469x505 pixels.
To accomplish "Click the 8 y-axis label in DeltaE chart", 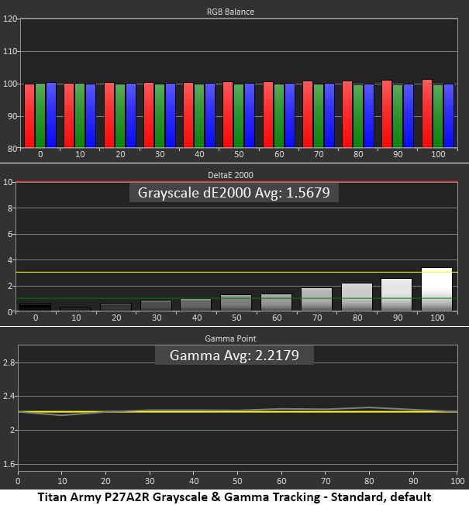I will 10,208.
